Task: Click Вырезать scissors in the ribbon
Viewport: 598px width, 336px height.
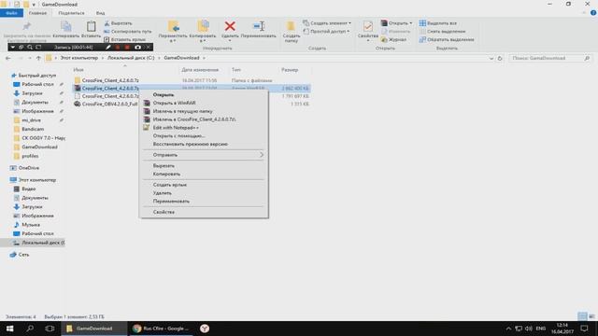Action: [119, 23]
